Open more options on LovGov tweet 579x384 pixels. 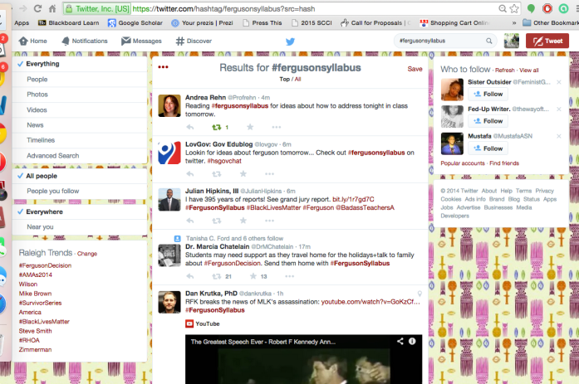pos(269,174)
